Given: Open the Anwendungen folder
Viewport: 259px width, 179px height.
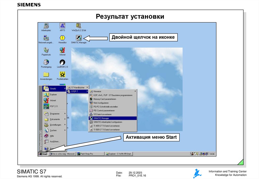Looking at the screenshot, I should (46, 74).
